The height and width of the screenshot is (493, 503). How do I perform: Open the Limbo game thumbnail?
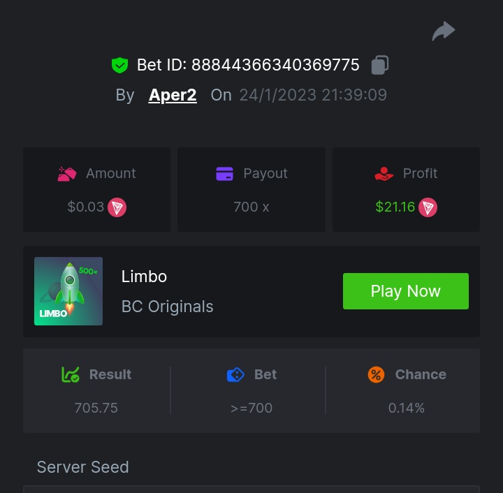click(68, 291)
